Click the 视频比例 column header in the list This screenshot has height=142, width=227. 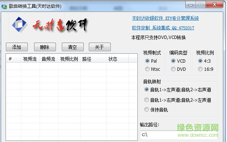[x=69, y=59]
